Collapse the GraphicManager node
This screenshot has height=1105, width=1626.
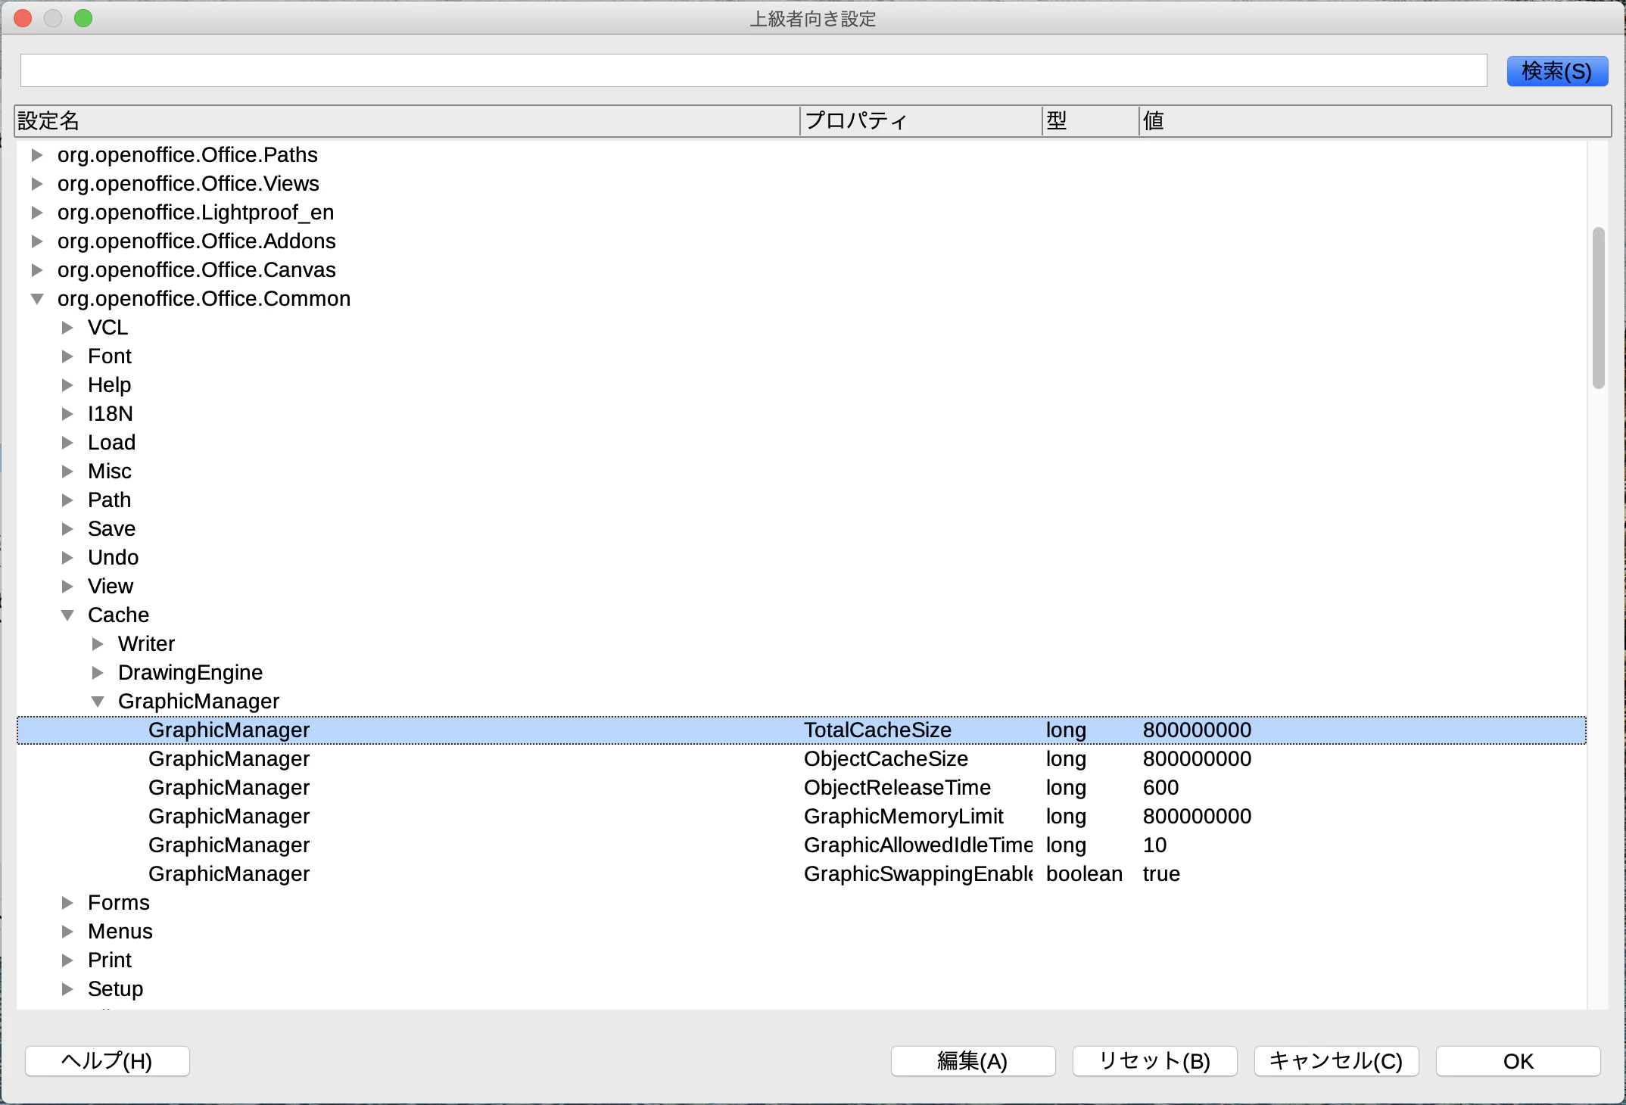point(98,702)
